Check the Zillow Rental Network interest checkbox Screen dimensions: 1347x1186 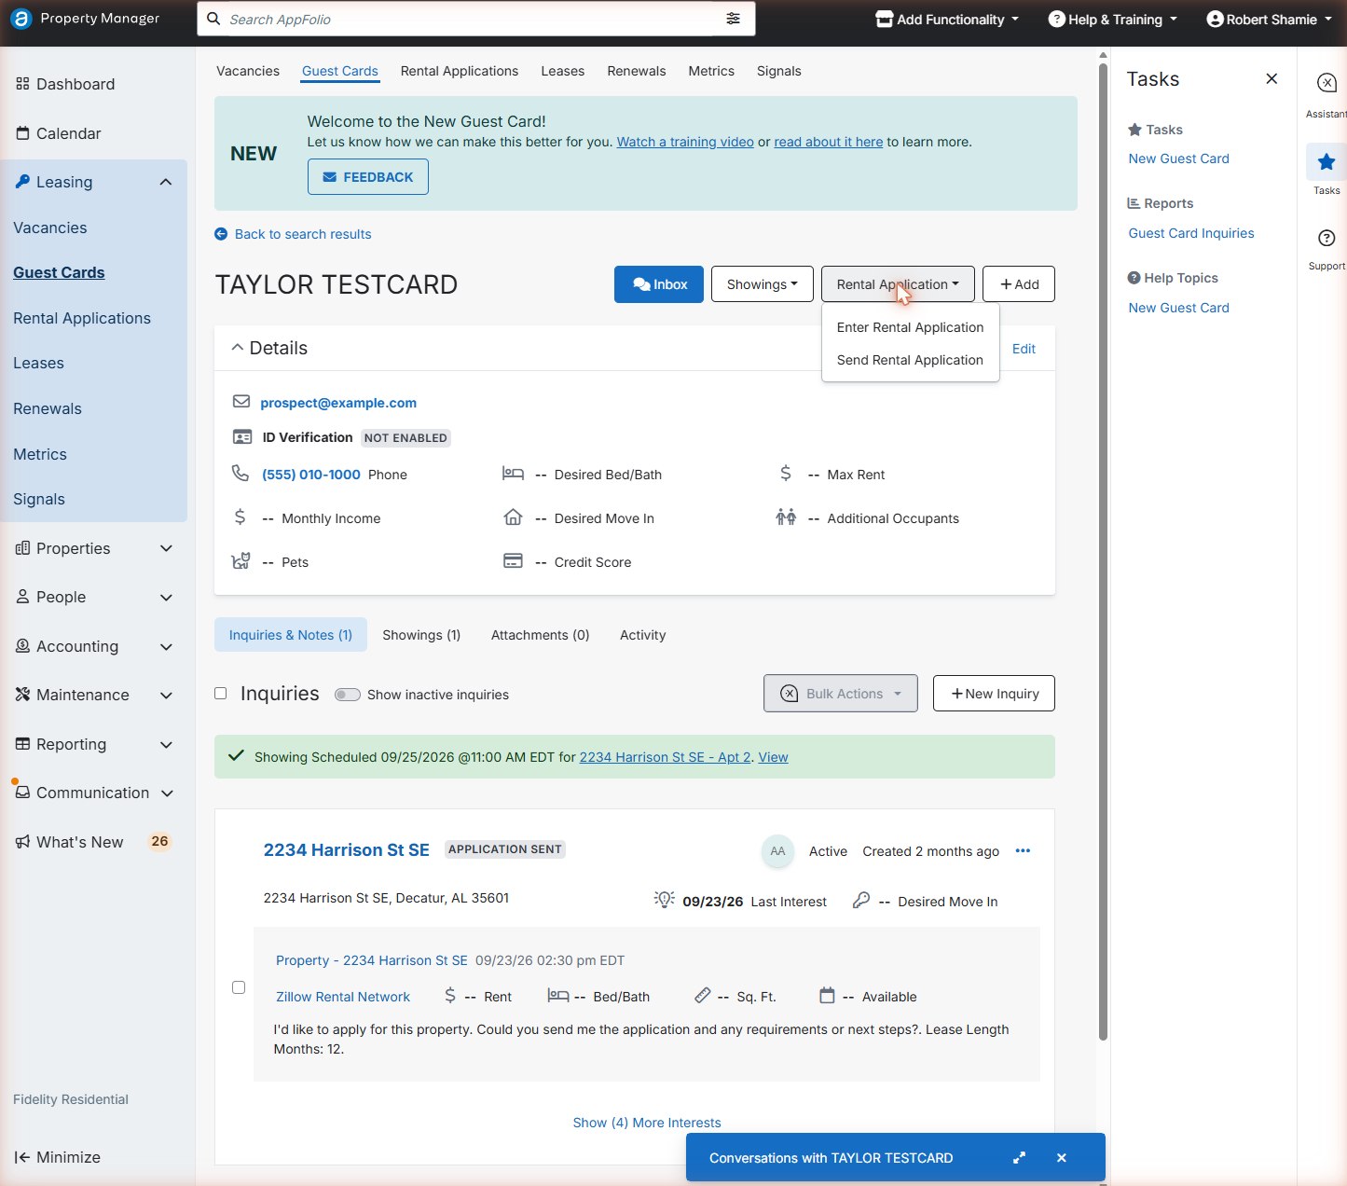tap(239, 987)
